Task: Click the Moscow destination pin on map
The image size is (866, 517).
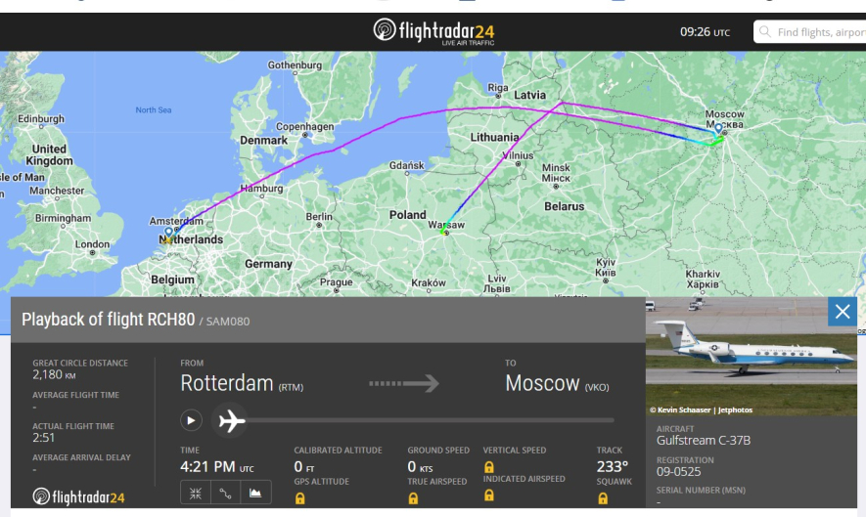Action: click(718, 129)
